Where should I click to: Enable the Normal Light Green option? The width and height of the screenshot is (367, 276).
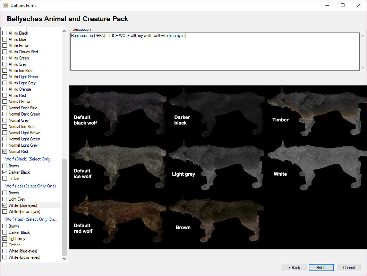pos(5,139)
